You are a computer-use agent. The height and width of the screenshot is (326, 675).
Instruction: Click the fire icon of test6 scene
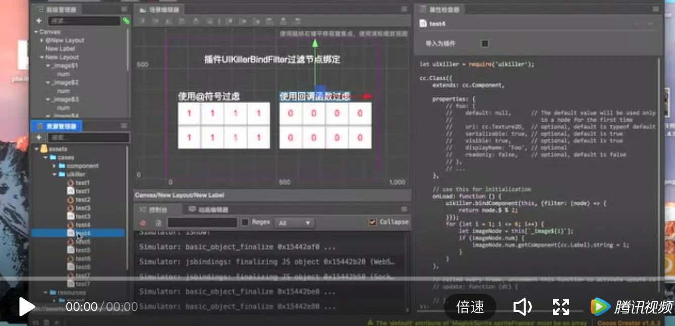pyautogui.click(x=70, y=258)
